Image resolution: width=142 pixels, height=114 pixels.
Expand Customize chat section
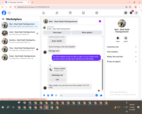[x=122, y=47]
